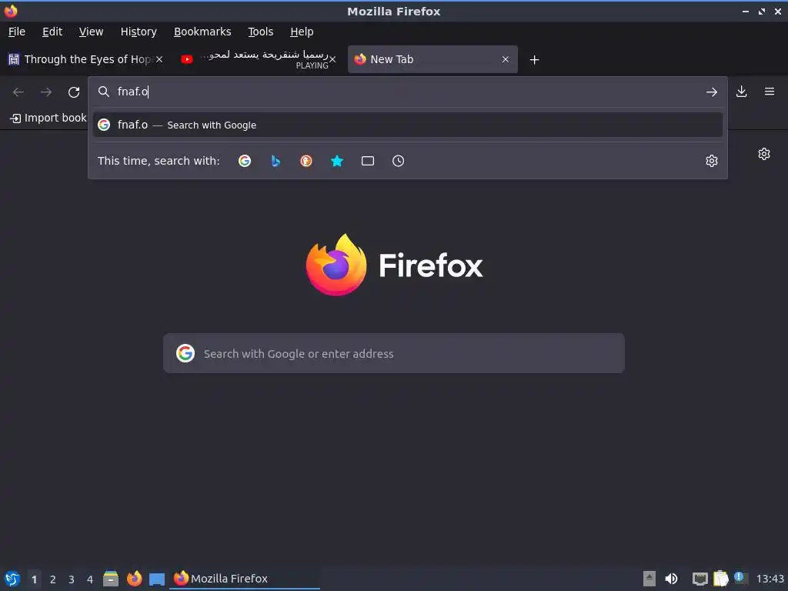Image resolution: width=788 pixels, height=591 pixels.
Task: Click the 13:43 clock in the taskbar
Action: pos(770,579)
